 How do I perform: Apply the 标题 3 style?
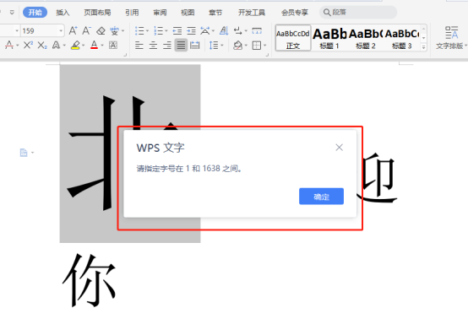pyautogui.click(x=402, y=38)
